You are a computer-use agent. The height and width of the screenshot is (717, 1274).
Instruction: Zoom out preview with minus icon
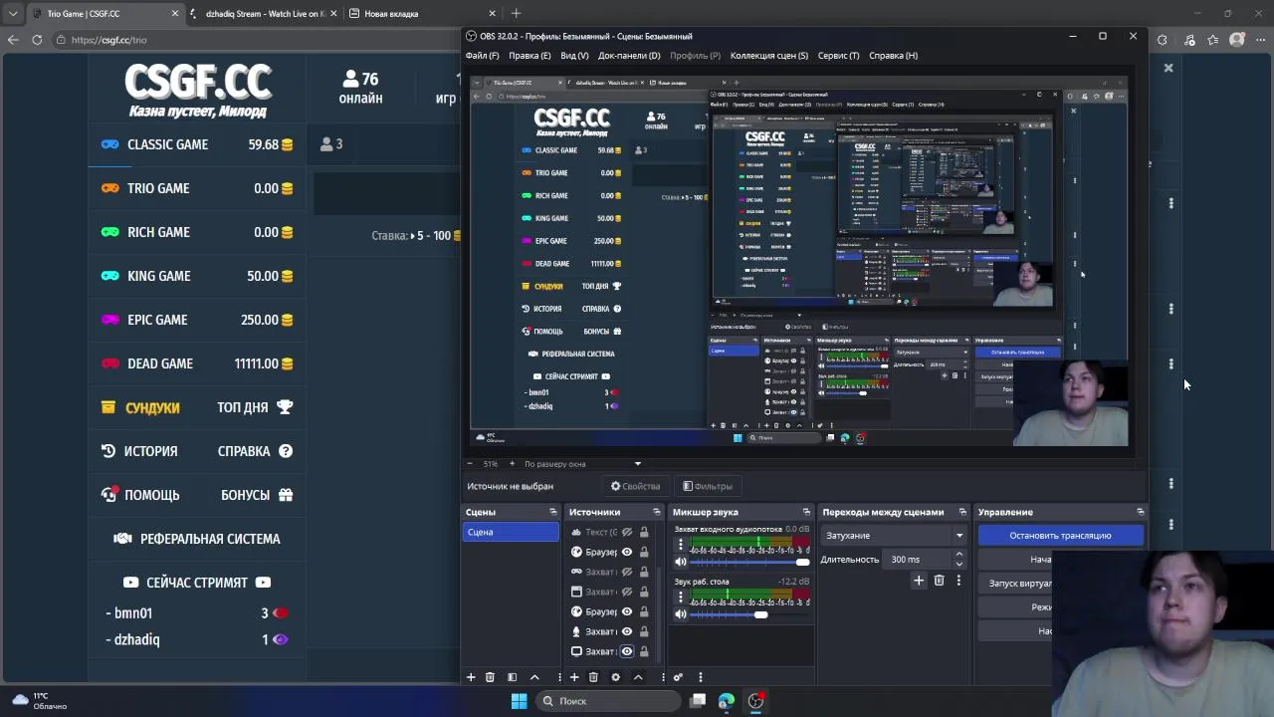(x=470, y=463)
